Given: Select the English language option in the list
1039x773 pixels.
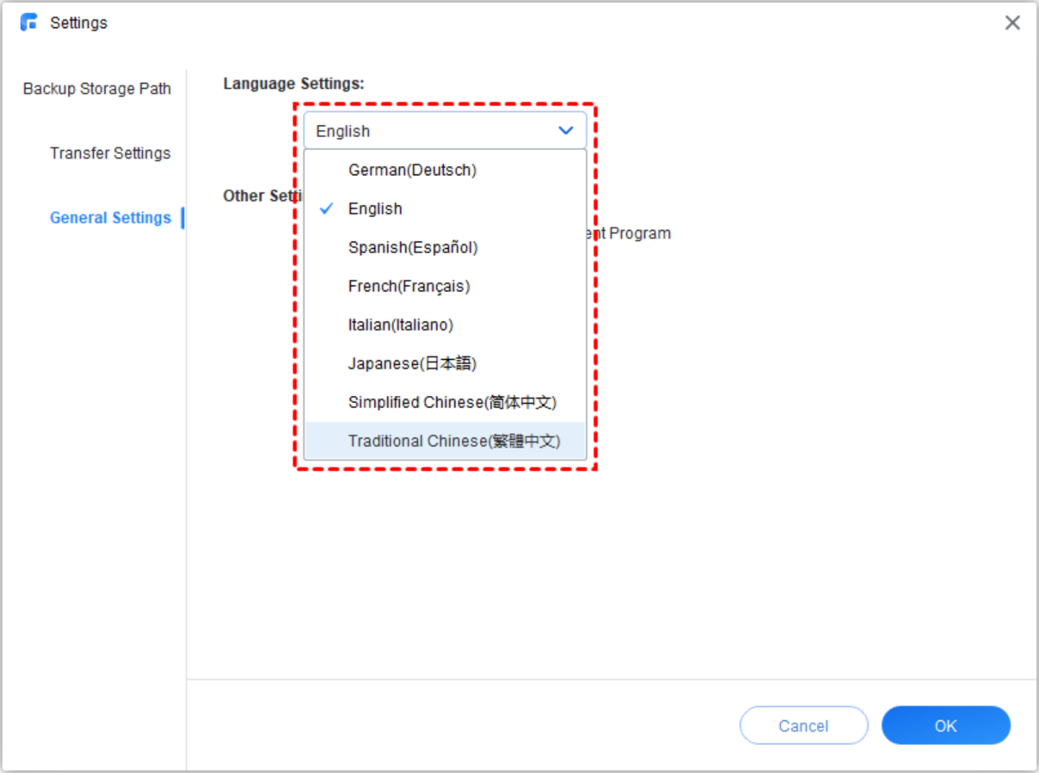Looking at the screenshot, I should click(x=375, y=209).
